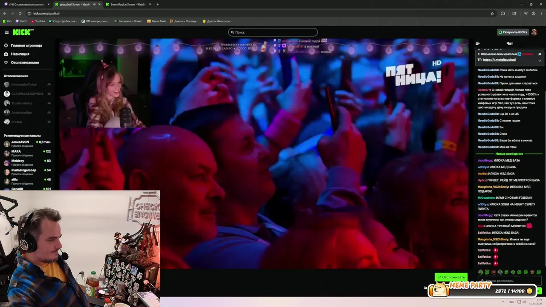Open the DTF bookmark

[96, 21]
